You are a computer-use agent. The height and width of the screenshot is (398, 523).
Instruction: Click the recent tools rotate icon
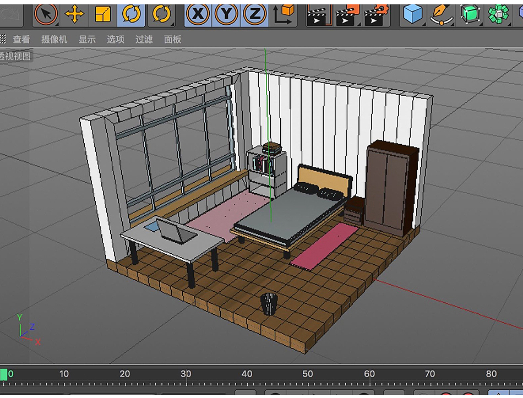click(x=161, y=14)
